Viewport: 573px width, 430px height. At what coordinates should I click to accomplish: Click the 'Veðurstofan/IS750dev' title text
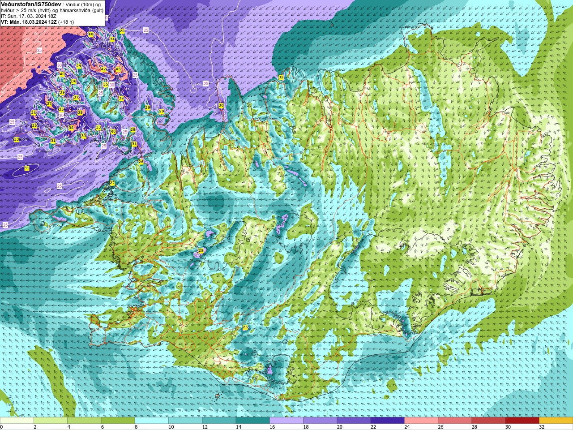click(x=31, y=4)
